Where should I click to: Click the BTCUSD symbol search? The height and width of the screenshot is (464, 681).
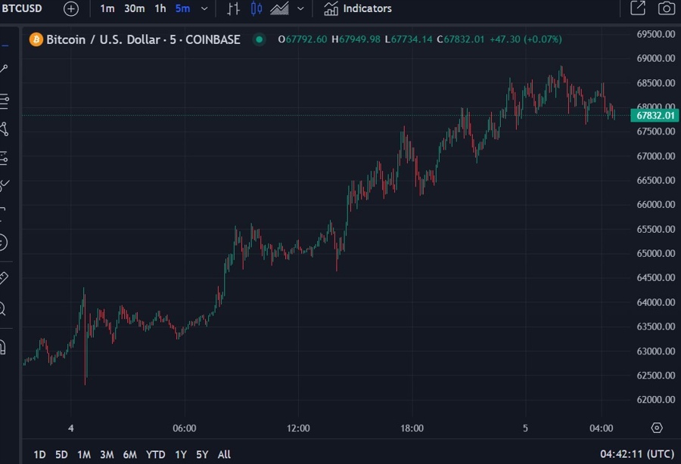(22, 8)
